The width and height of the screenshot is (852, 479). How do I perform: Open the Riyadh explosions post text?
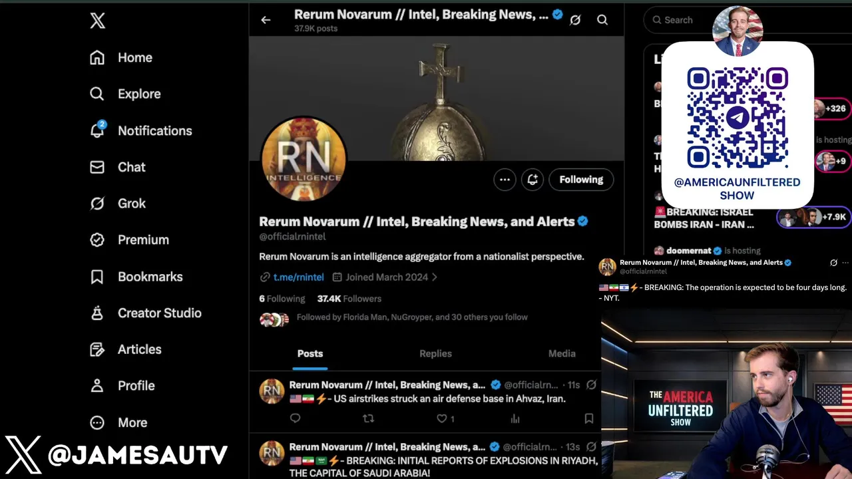tap(443, 466)
